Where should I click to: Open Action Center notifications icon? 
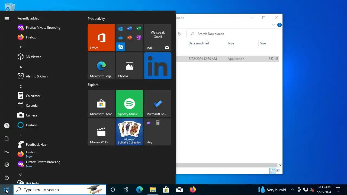338,190
